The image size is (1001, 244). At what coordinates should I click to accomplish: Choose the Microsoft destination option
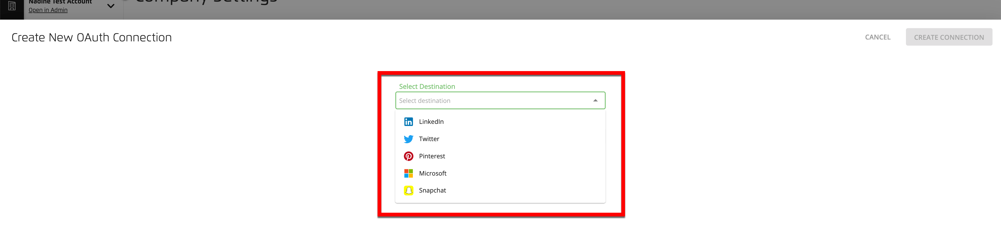(x=500, y=173)
